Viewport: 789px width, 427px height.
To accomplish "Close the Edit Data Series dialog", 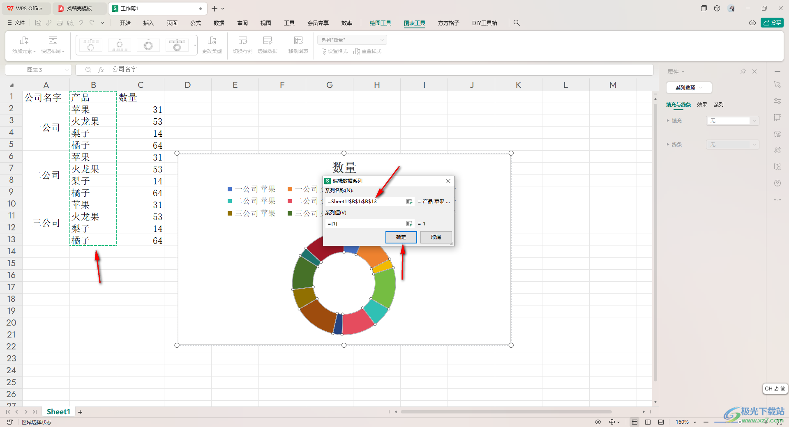I will [x=448, y=181].
